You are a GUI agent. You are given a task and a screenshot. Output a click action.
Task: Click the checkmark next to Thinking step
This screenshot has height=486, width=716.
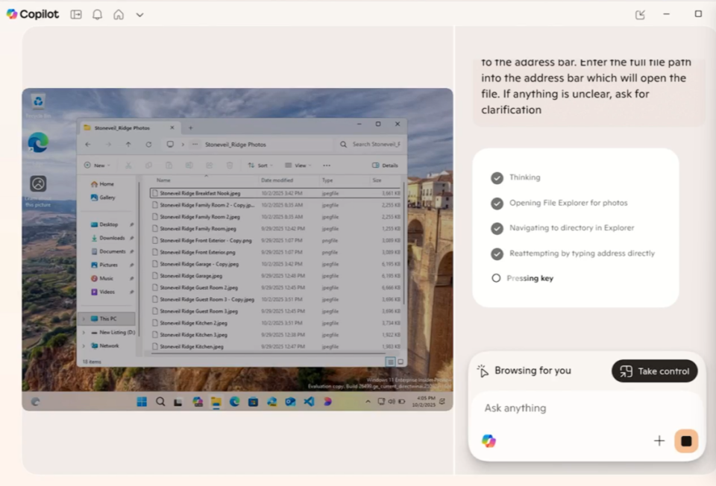(x=497, y=178)
